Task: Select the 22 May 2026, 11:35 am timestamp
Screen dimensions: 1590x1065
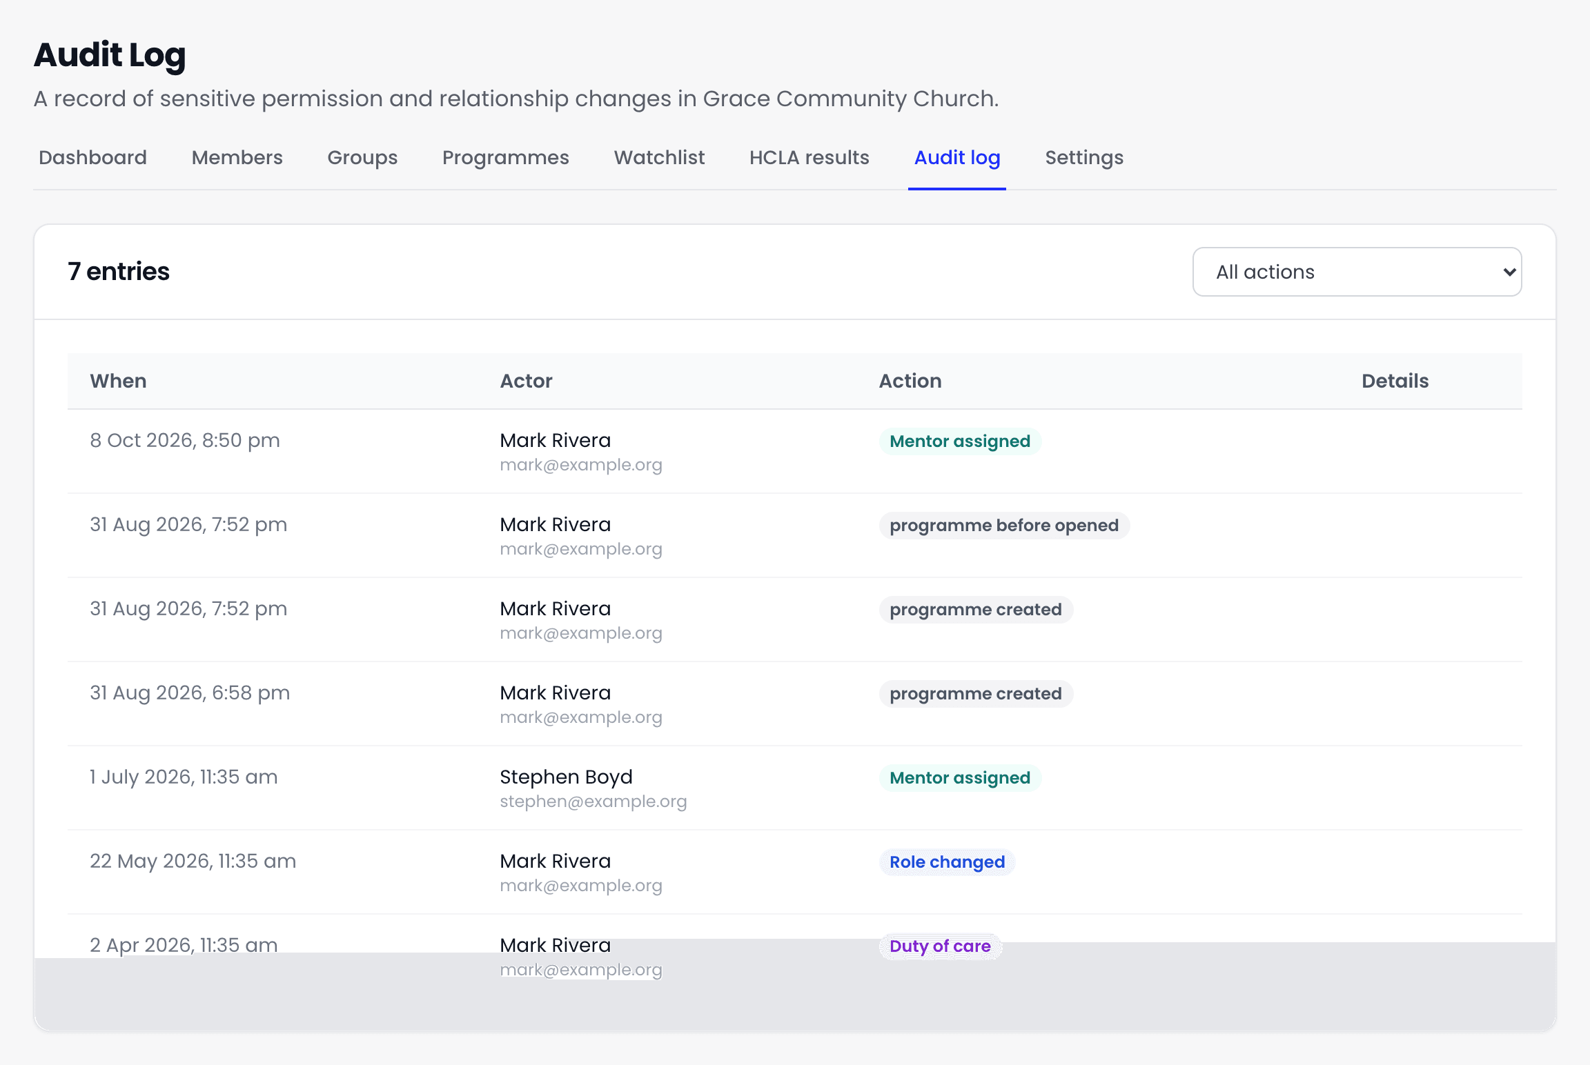Action: pyautogui.click(x=193, y=862)
